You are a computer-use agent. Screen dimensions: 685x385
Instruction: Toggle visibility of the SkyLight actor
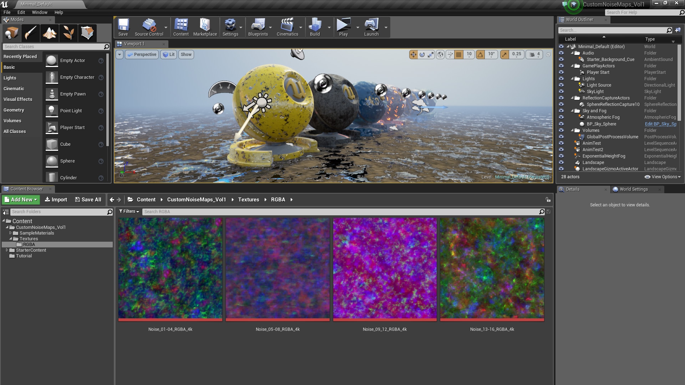coord(561,92)
